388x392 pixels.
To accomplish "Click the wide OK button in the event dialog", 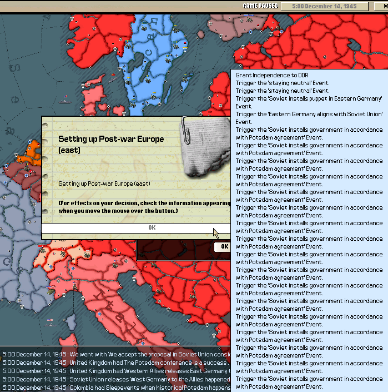I will point(136,228).
